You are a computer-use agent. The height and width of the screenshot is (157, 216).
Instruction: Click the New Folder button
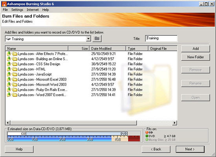[x=196, y=57]
